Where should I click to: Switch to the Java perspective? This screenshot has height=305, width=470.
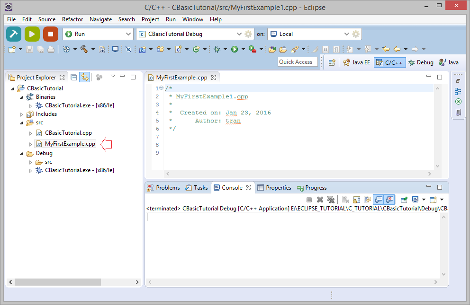[449, 62]
